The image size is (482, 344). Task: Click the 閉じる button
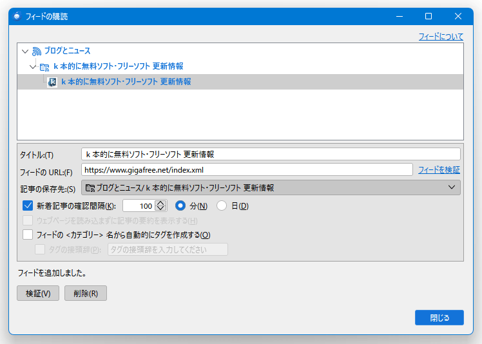[439, 318]
